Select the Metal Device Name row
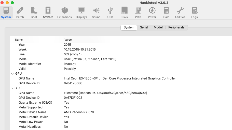The width and height of the screenshot is (232, 130). 121,112
